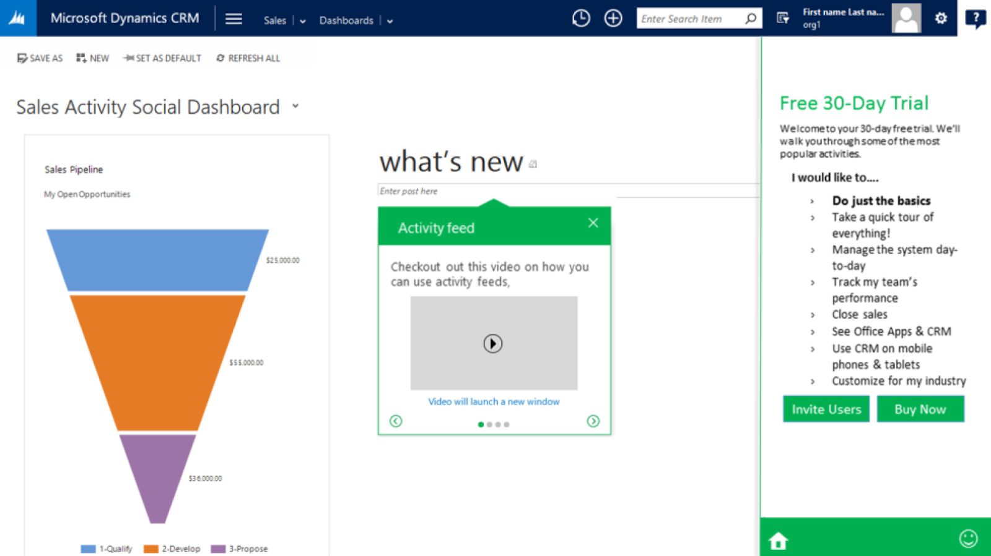Select 'Do just the basics' option
Viewport: 991px width, 556px height.
point(881,200)
